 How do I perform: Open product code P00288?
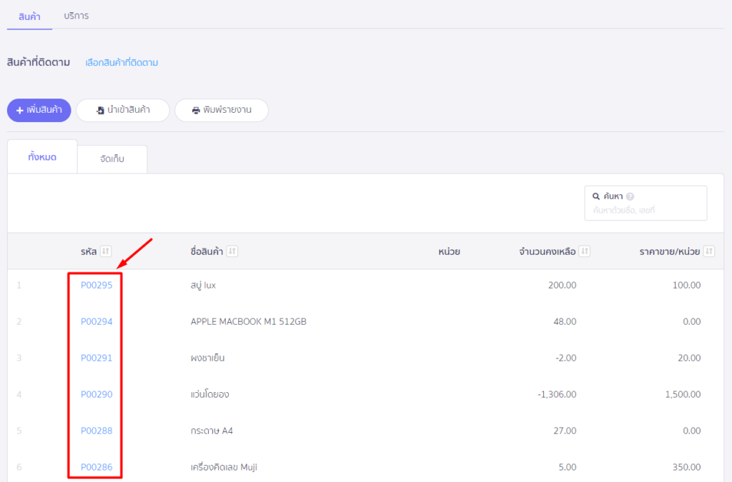pyautogui.click(x=97, y=431)
